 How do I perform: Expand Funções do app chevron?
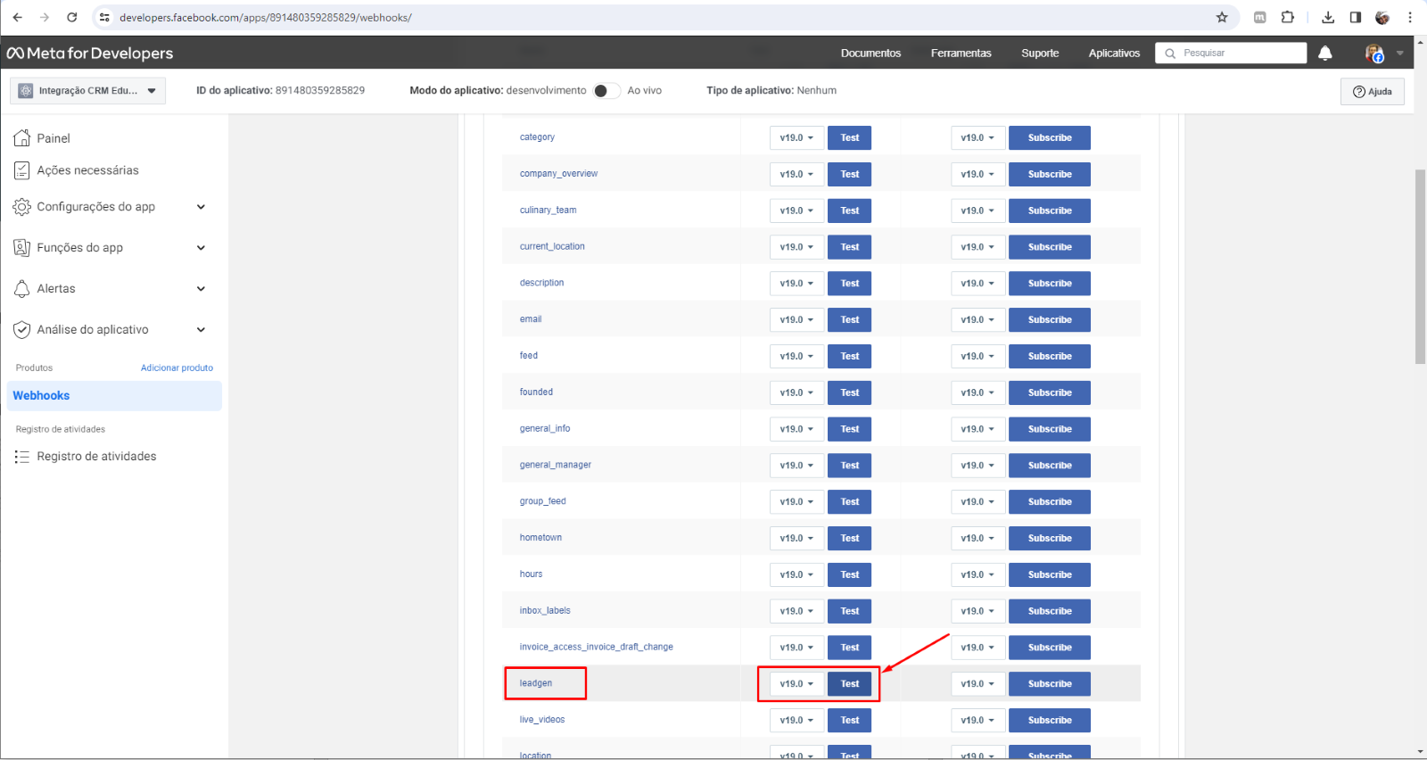point(201,248)
